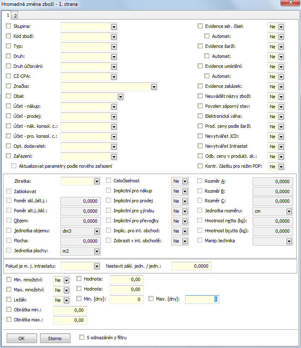Check the Typ option
Image resolution: width=301 pixels, height=348 pixels.
click(x=8, y=46)
